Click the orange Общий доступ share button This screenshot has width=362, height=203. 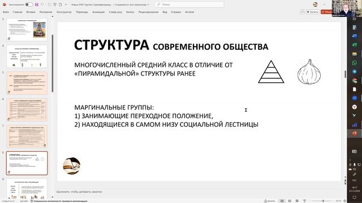click(x=326, y=12)
